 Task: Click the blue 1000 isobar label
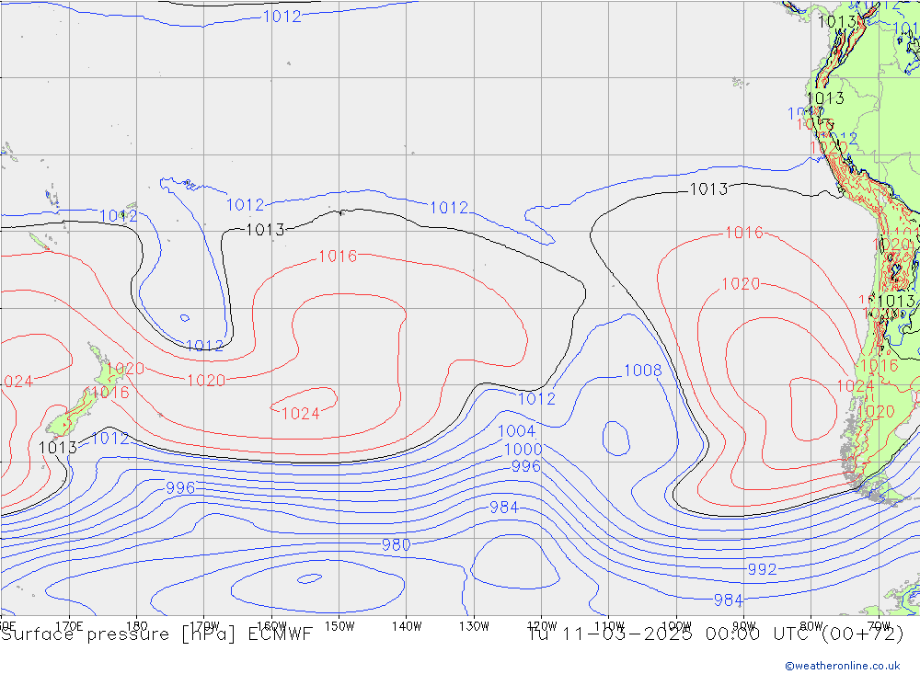[523, 450]
